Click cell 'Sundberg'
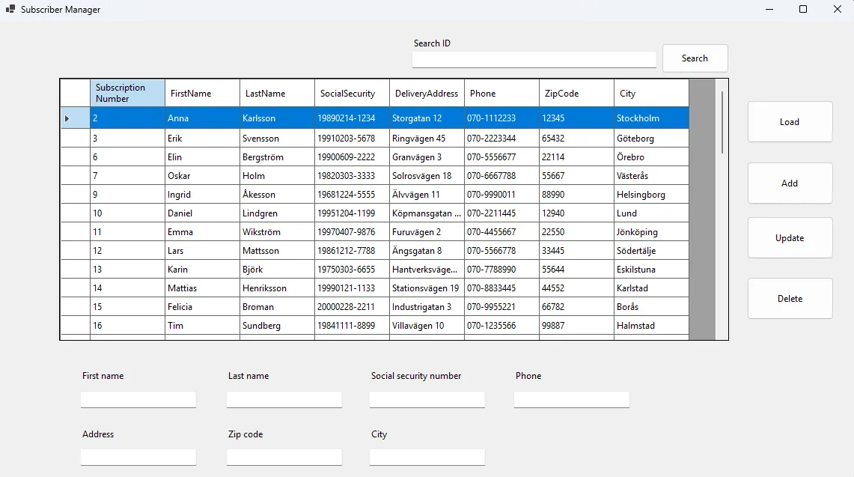854x477 pixels. pyautogui.click(x=277, y=326)
